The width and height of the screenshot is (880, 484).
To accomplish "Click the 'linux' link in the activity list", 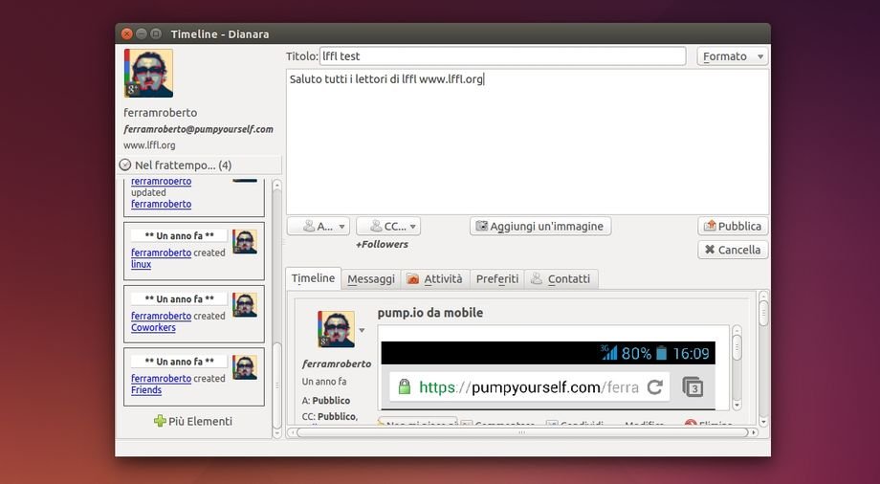I will click(x=141, y=265).
